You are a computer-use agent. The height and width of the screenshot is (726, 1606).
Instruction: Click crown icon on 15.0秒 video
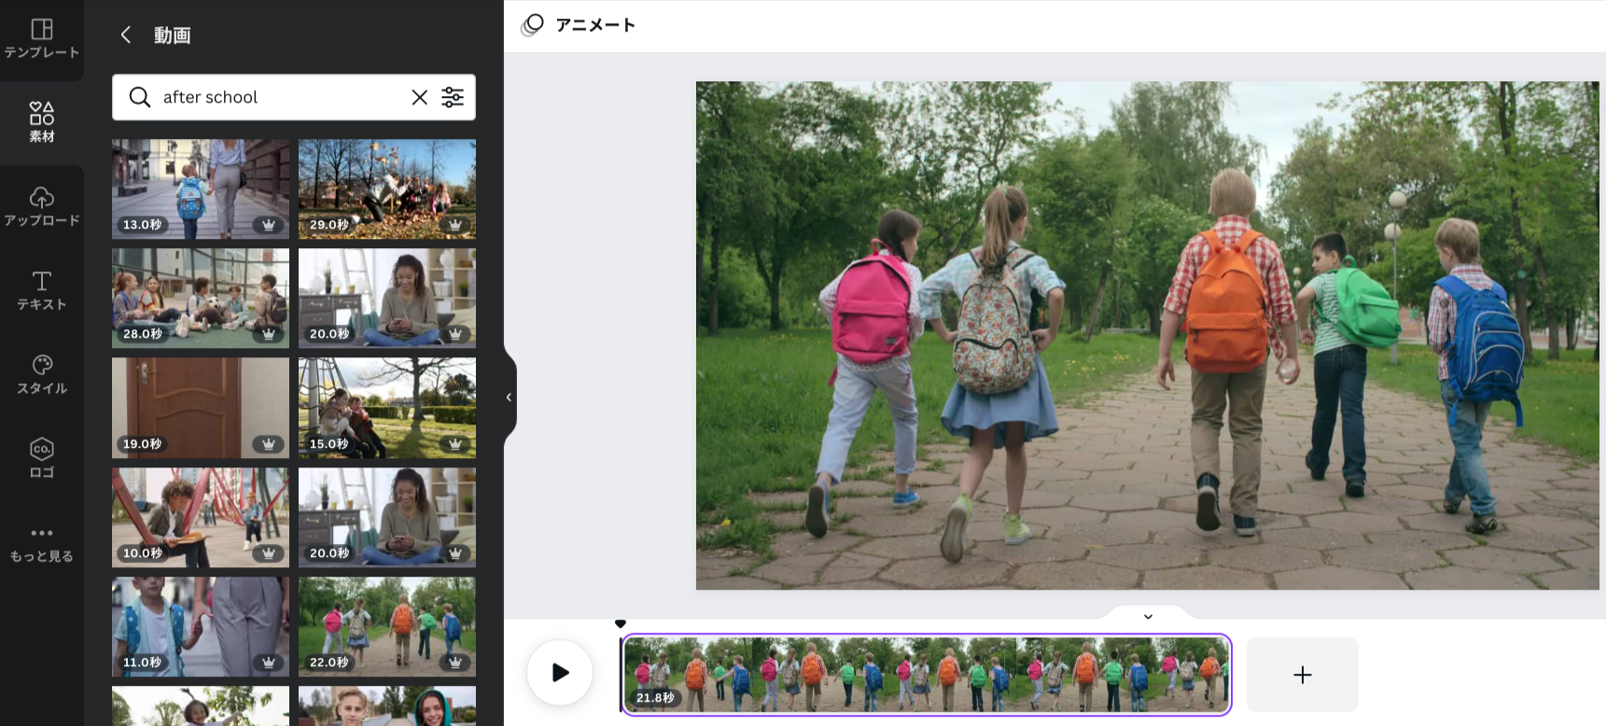coord(455,444)
